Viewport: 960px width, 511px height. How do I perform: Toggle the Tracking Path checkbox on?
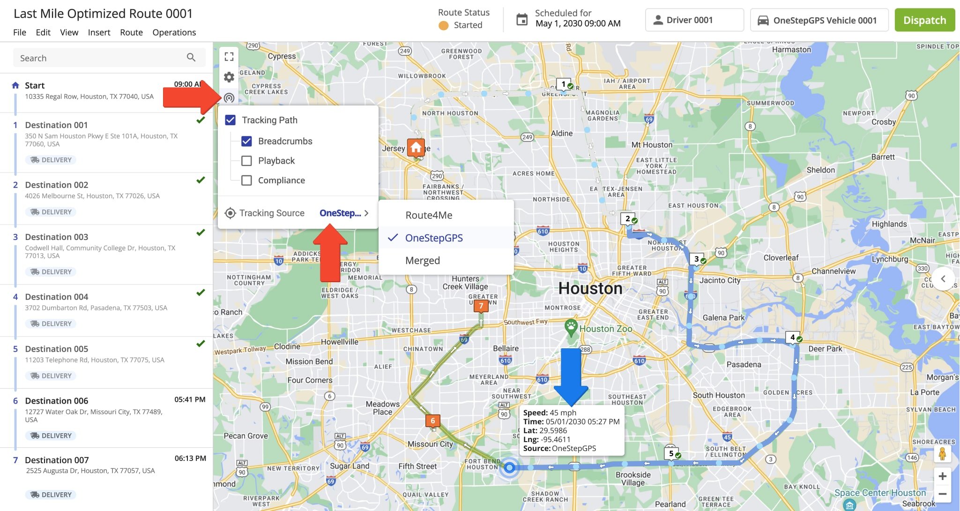(x=230, y=120)
